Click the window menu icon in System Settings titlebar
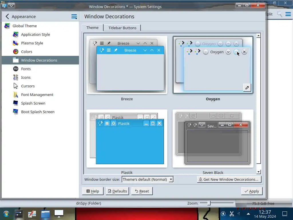This screenshot has height=220, width=293. click(4, 5)
